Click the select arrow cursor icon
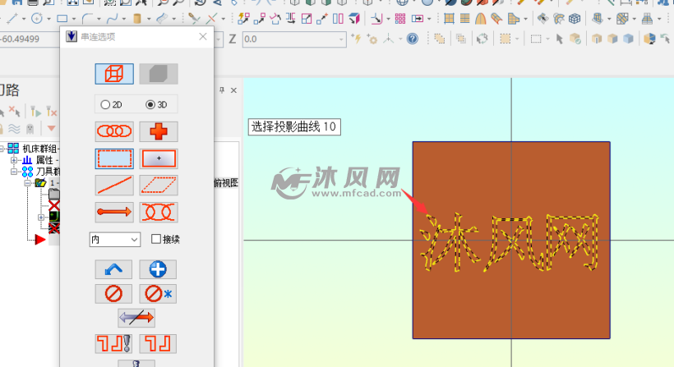The height and width of the screenshot is (367, 674). pyautogui.click(x=560, y=39)
